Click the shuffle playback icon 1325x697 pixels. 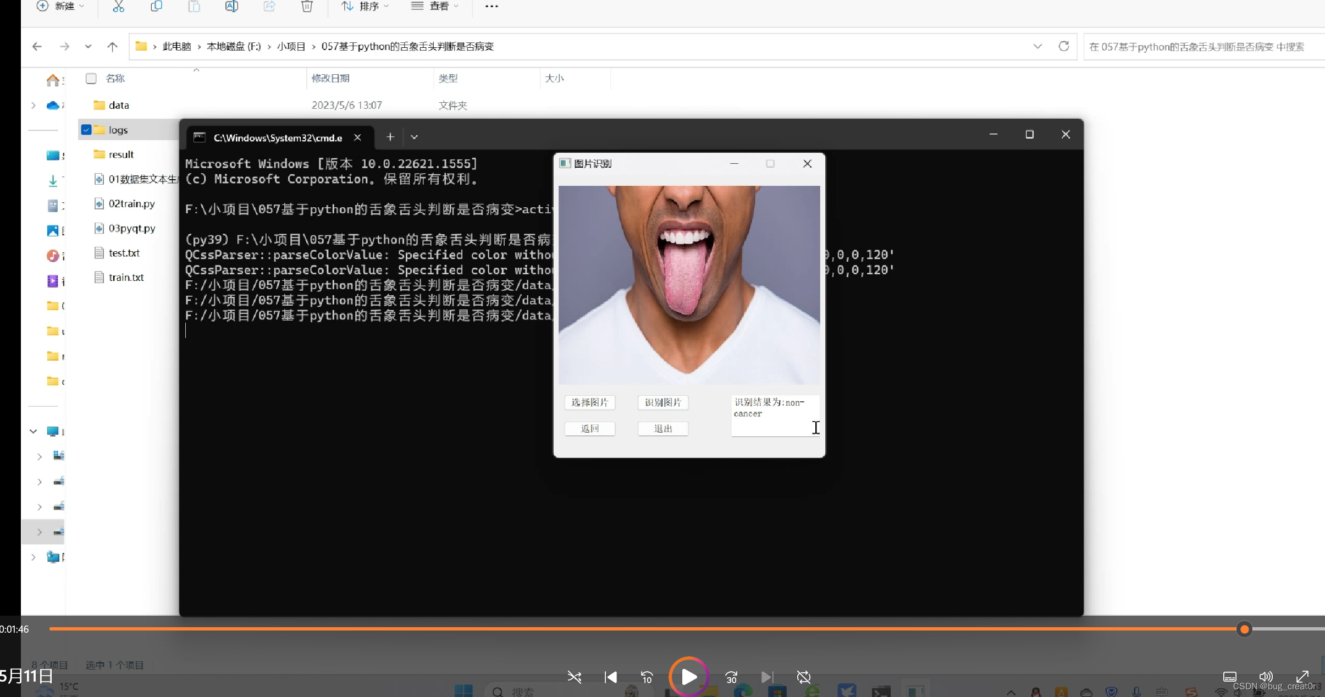pyautogui.click(x=575, y=677)
